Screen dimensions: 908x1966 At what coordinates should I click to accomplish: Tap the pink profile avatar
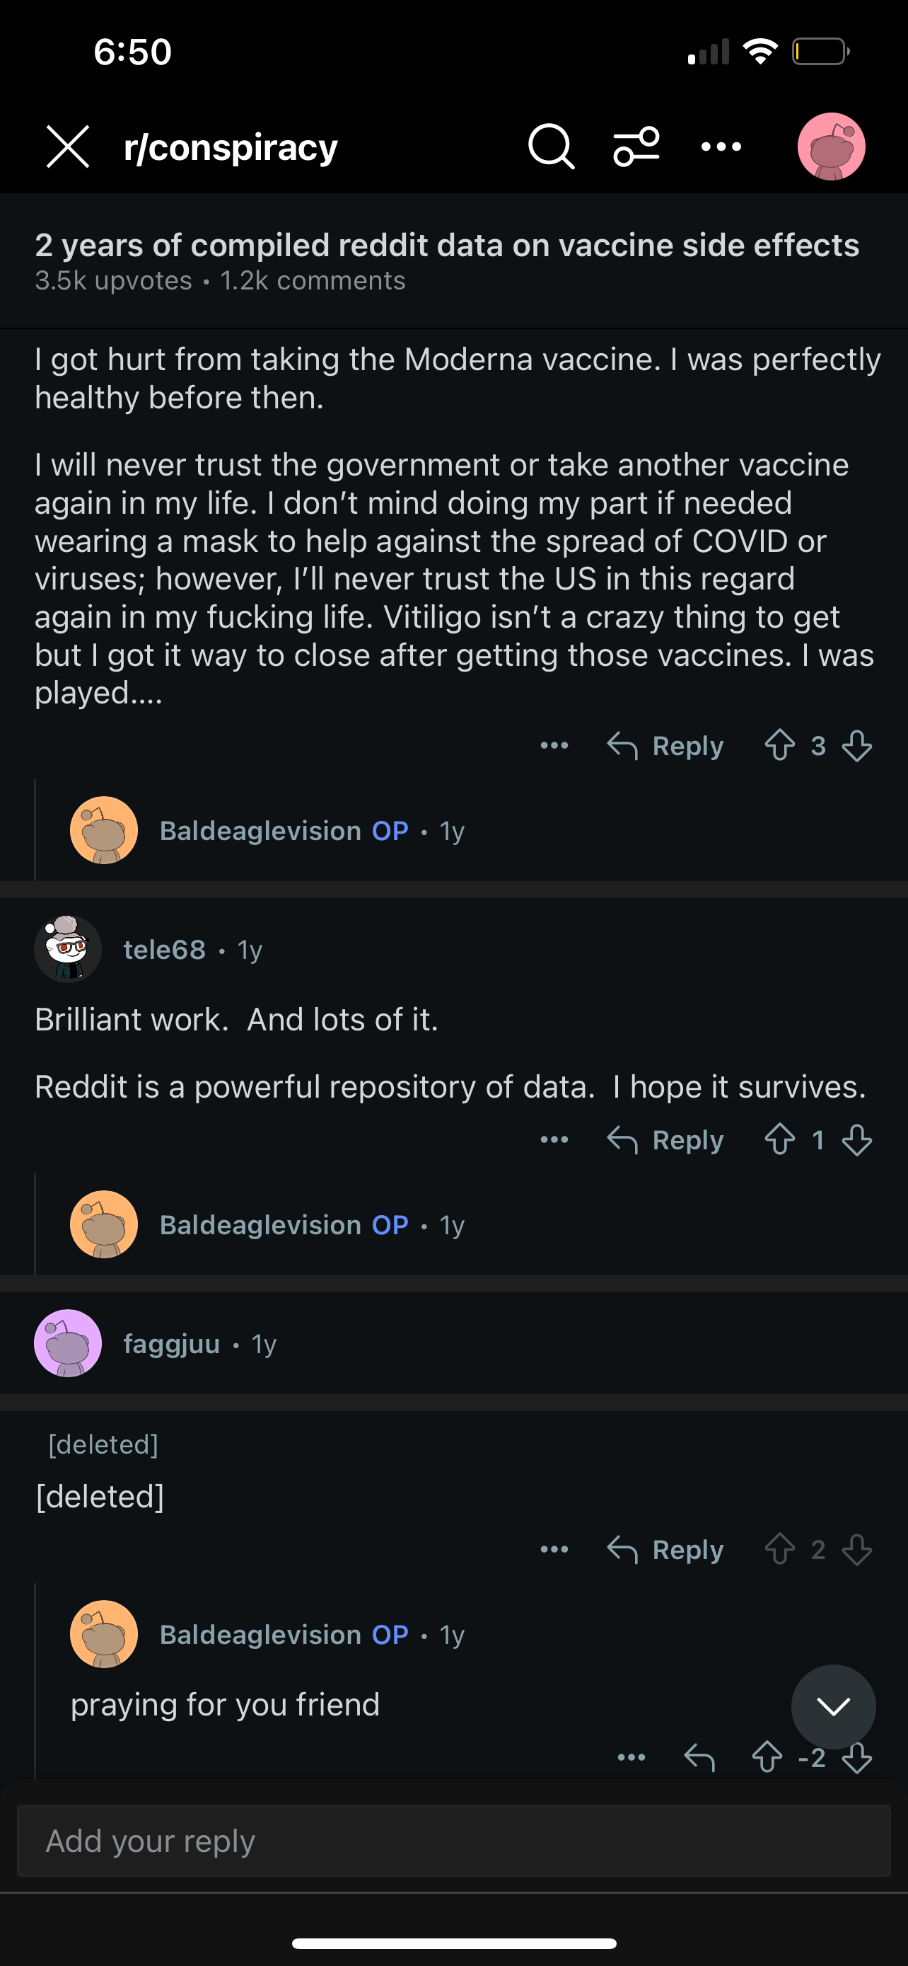point(831,146)
